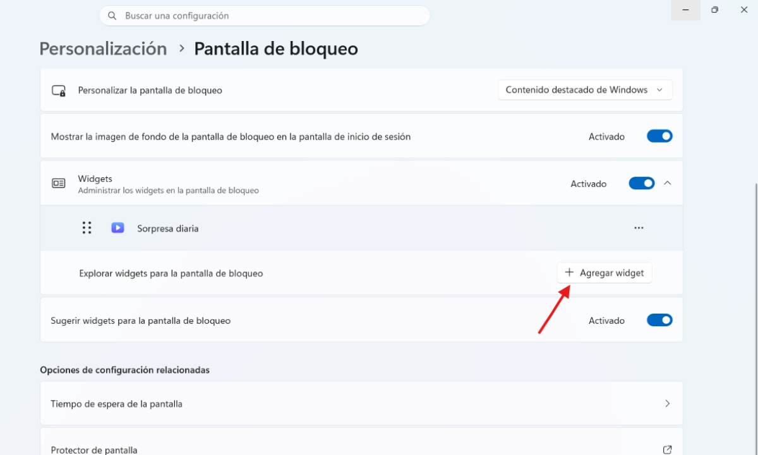
Task: Click the Pantalla de bloqueo page title
Action: click(x=276, y=49)
